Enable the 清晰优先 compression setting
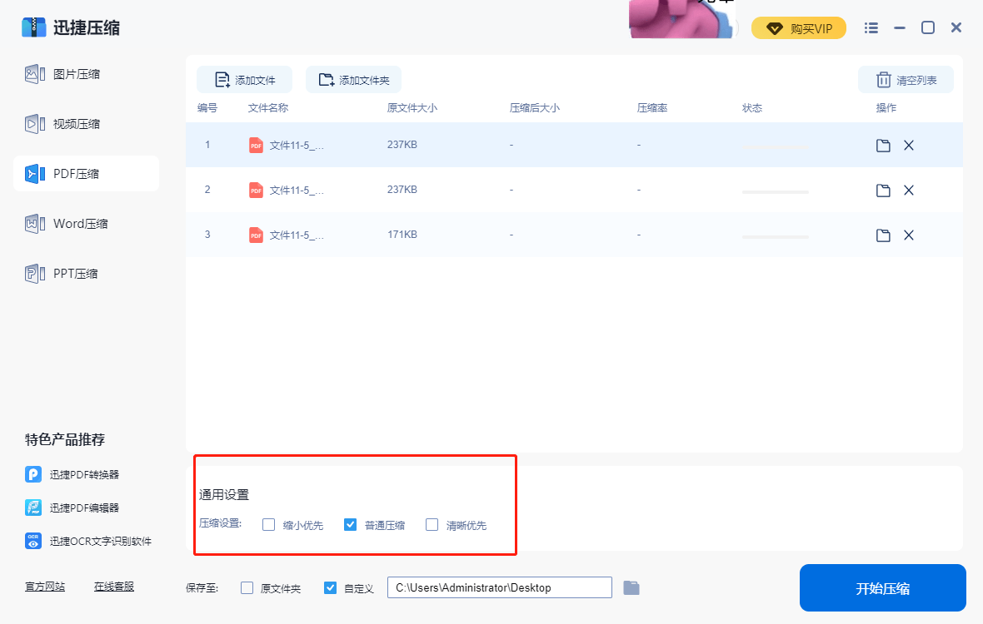This screenshot has height=624, width=983. click(432, 524)
